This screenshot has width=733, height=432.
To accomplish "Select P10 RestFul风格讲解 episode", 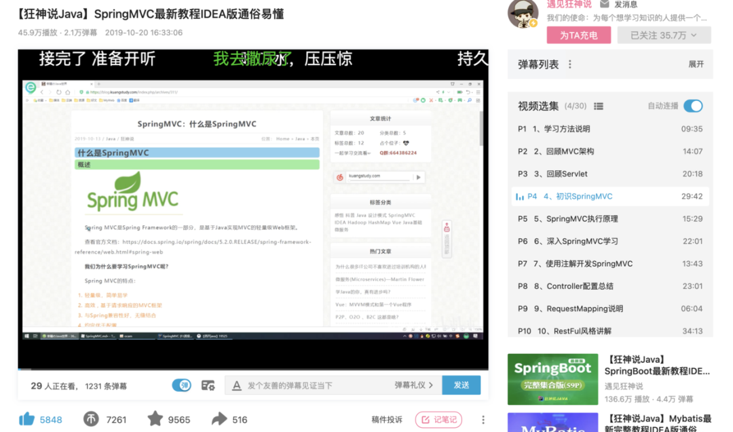I will click(x=610, y=330).
